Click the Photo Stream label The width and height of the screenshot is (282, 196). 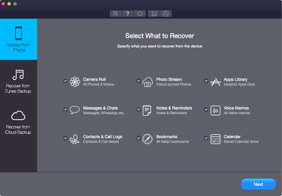pos(169,79)
